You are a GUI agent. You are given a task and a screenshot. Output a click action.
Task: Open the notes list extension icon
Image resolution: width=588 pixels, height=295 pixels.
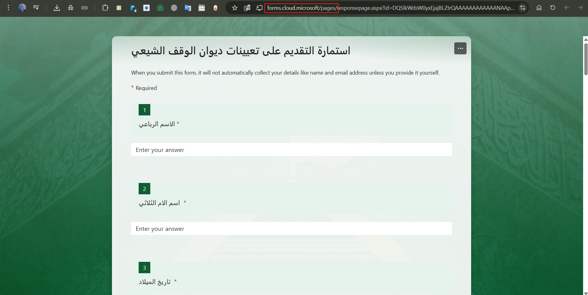click(119, 8)
